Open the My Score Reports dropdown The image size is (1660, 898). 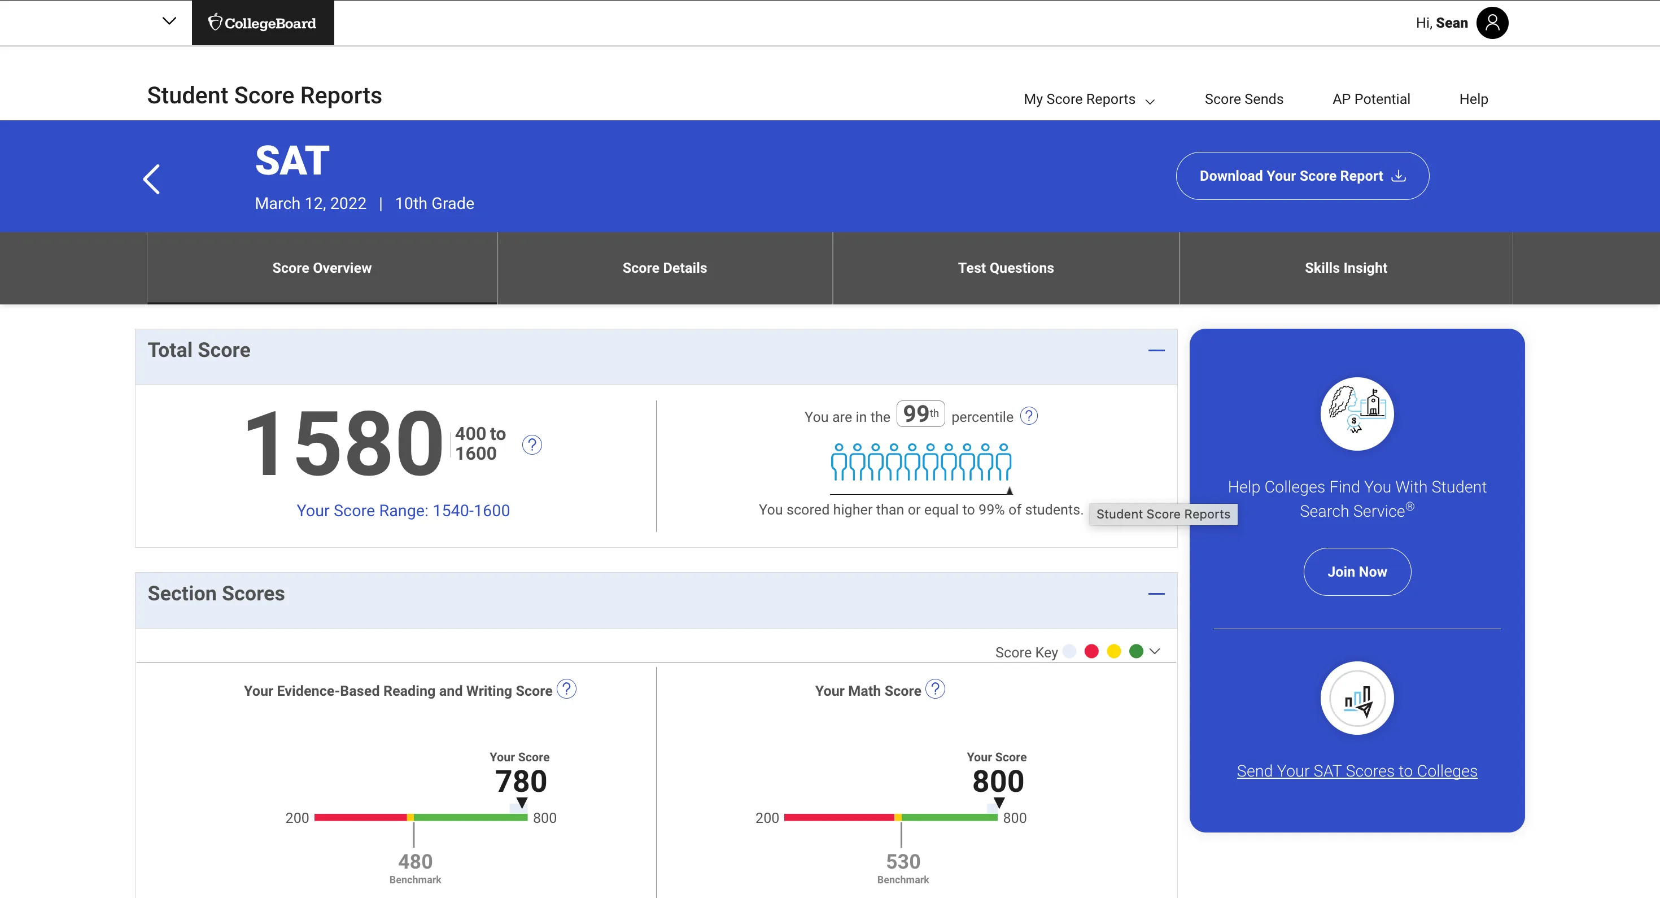point(1089,99)
